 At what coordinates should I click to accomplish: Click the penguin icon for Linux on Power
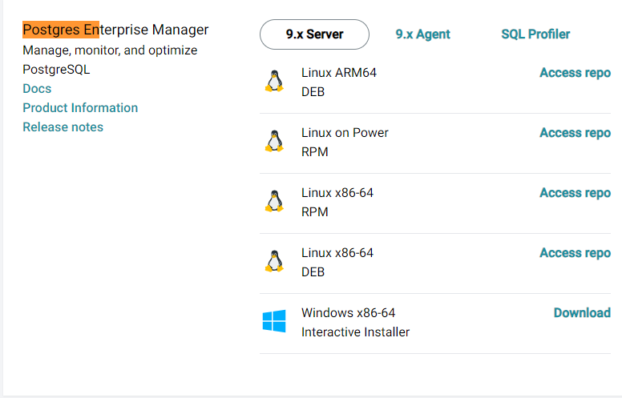pos(274,142)
